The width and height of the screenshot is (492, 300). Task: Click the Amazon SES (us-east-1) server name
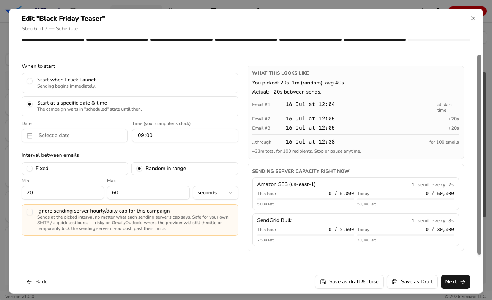click(x=287, y=184)
